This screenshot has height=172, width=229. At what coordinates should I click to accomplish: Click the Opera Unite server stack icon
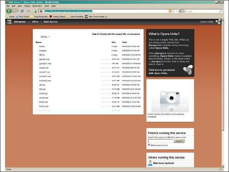click(9, 22)
